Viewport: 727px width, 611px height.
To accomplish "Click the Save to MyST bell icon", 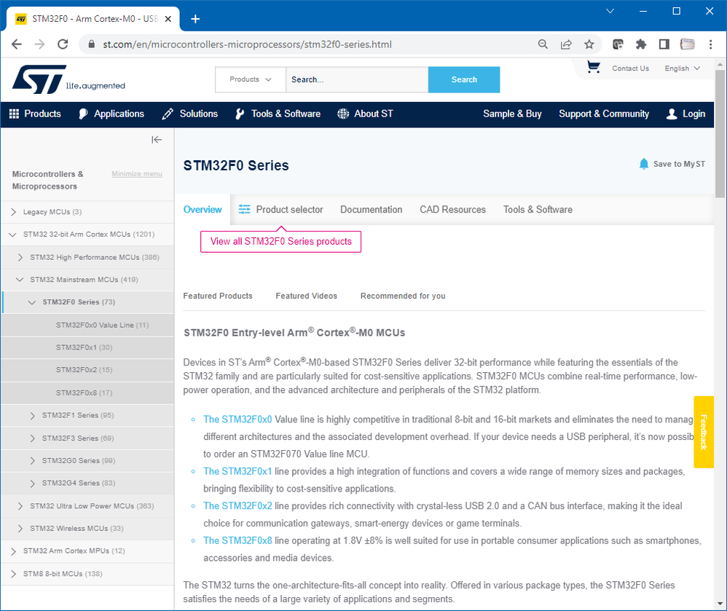I will click(643, 164).
